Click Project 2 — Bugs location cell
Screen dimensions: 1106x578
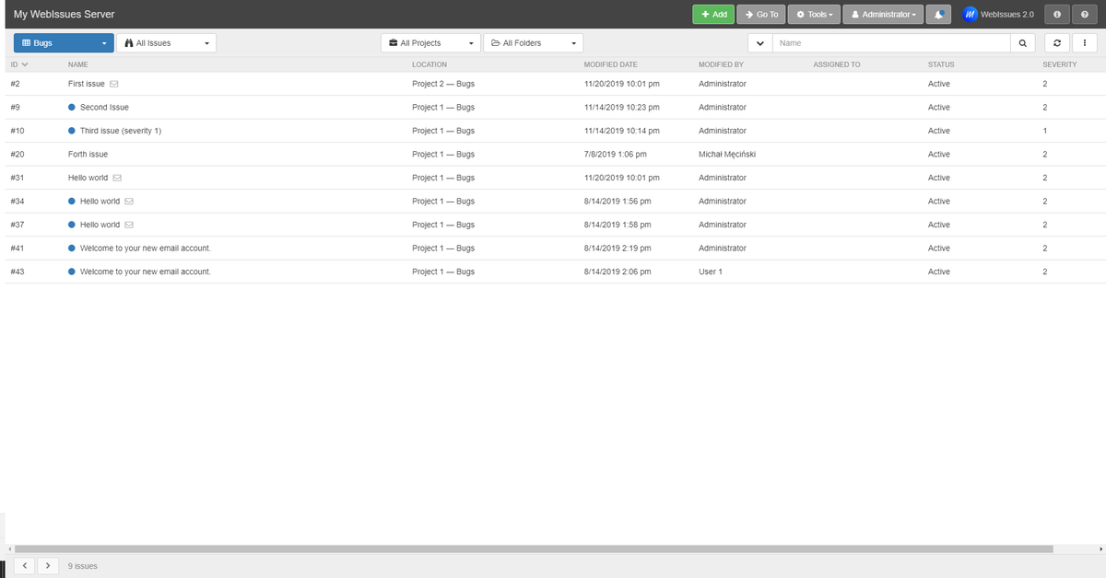click(443, 84)
